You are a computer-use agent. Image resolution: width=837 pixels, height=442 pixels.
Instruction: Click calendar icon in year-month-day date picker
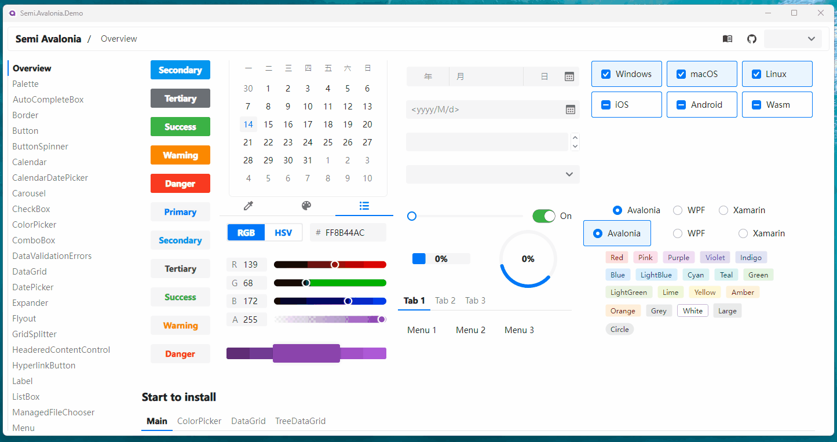coord(569,76)
